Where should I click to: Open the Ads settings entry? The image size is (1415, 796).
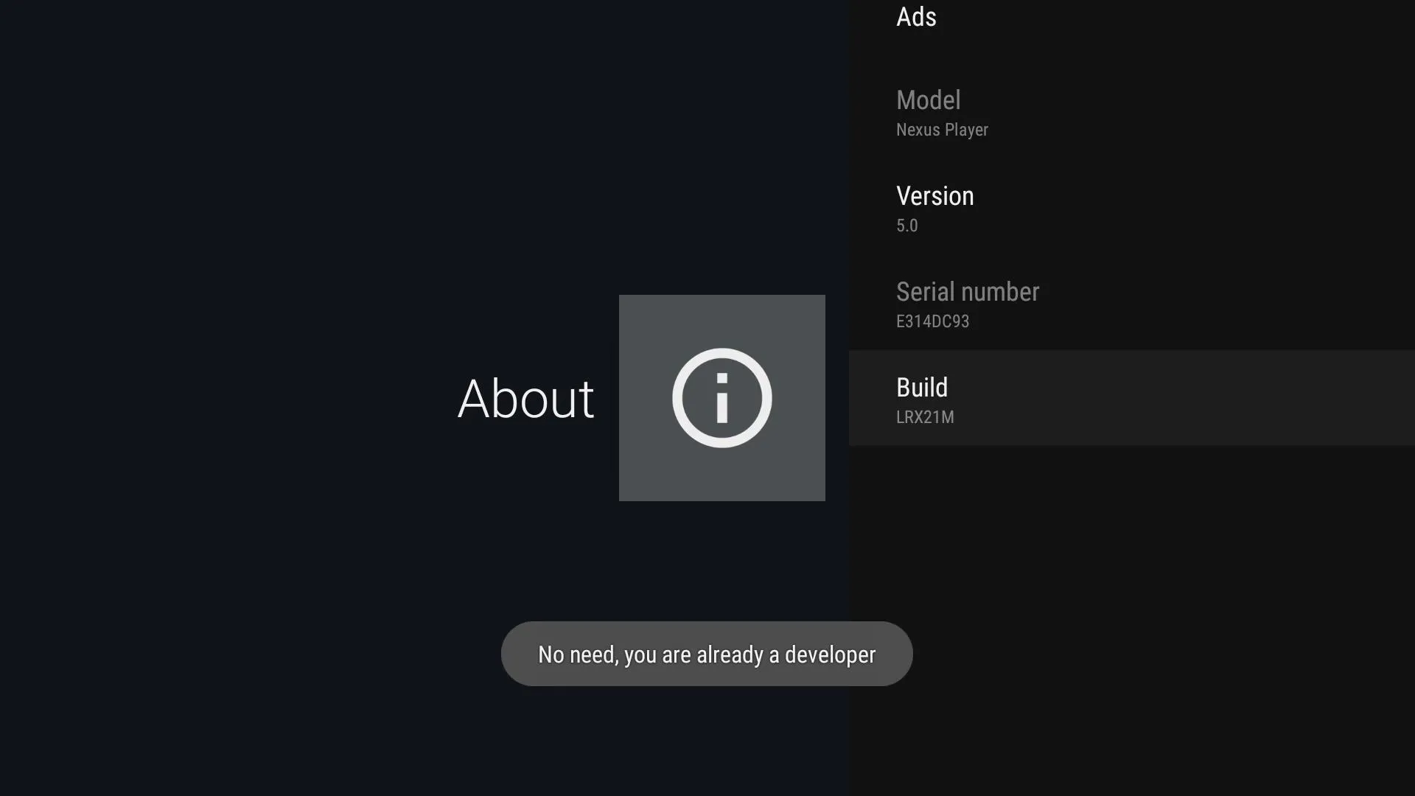(1132, 20)
